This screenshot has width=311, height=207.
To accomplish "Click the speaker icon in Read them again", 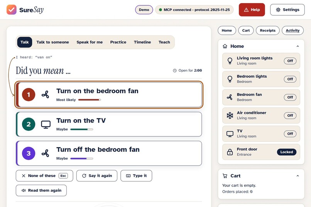I will [24, 190].
